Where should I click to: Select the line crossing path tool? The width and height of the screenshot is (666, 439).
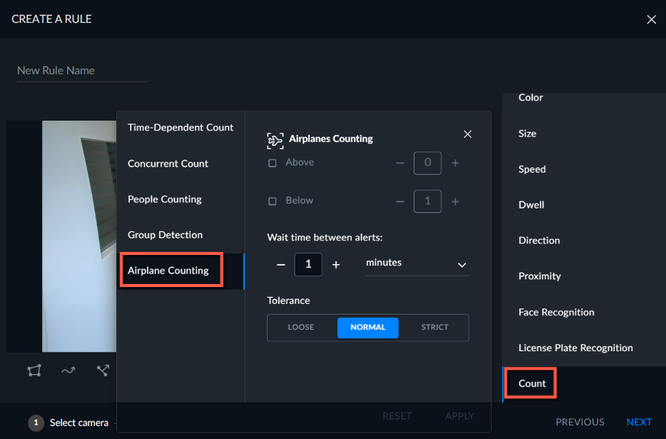[x=68, y=370]
